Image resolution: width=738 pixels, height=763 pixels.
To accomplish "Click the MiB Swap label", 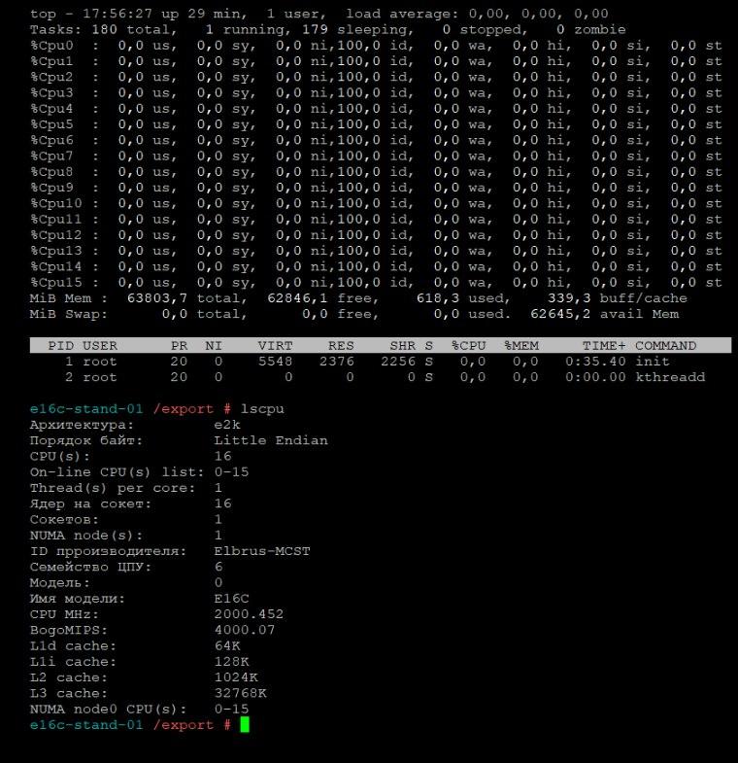I will [69, 314].
